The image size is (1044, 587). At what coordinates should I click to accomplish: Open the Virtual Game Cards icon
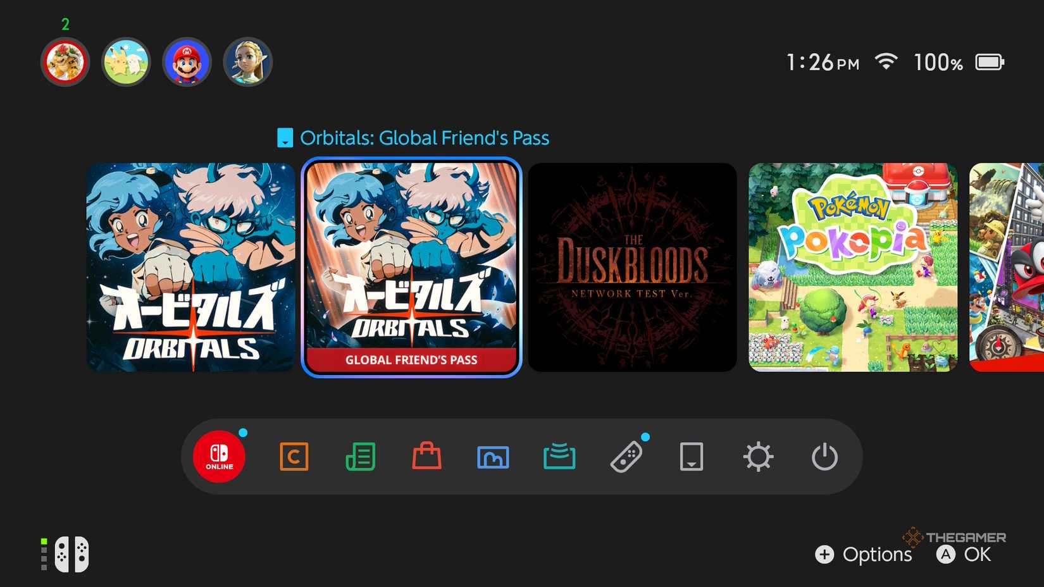pyautogui.click(x=692, y=456)
